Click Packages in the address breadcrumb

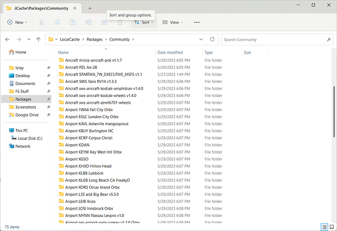(95, 39)
